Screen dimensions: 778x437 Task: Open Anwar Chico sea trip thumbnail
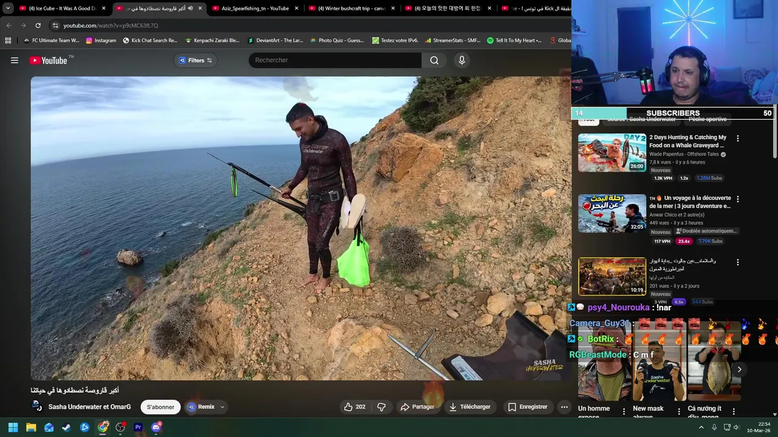(x=612, y=214)
